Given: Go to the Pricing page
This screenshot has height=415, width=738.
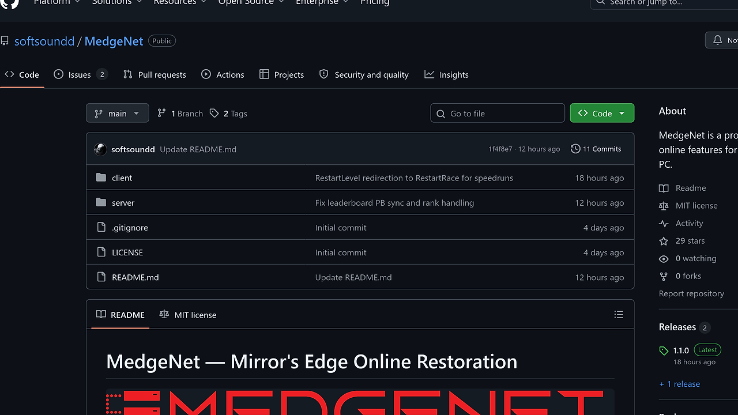Looking at the screenshot, I should point(375,2).
